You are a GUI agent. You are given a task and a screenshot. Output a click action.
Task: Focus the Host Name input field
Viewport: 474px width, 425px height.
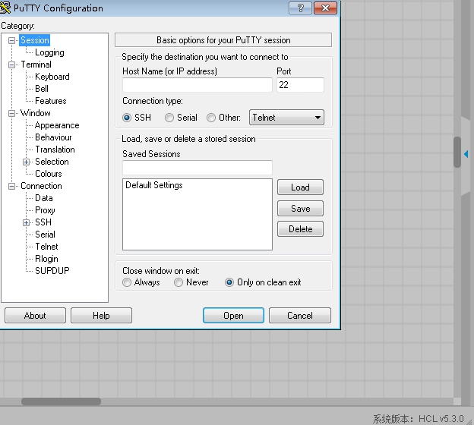coord(197,85)
